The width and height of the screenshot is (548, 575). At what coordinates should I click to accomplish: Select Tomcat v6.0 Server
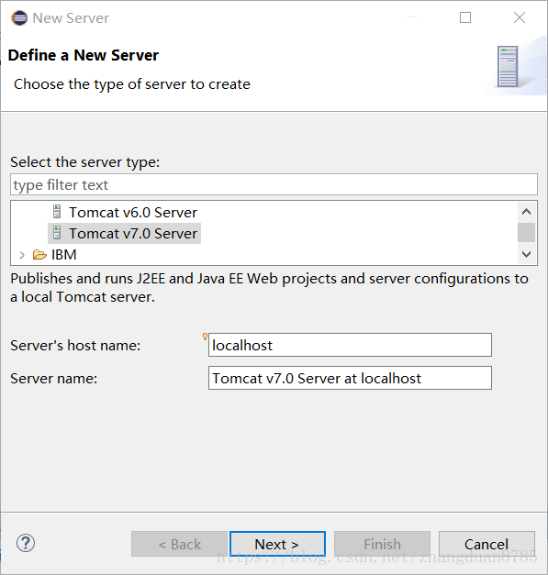(133, 213)
